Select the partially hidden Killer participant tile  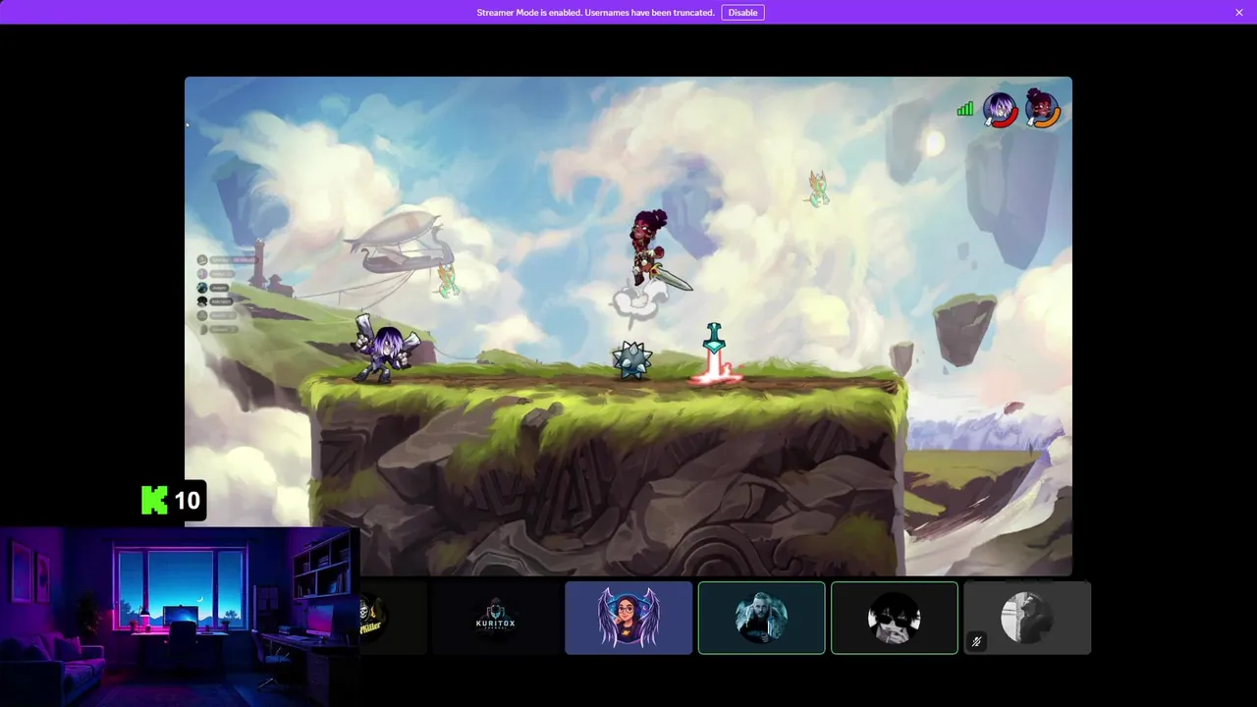point(393,618)
